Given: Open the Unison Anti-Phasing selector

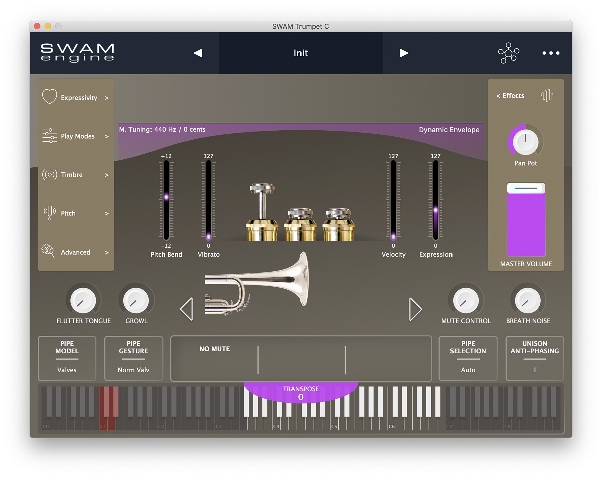Looking at the screenshot, I should 535,358.
